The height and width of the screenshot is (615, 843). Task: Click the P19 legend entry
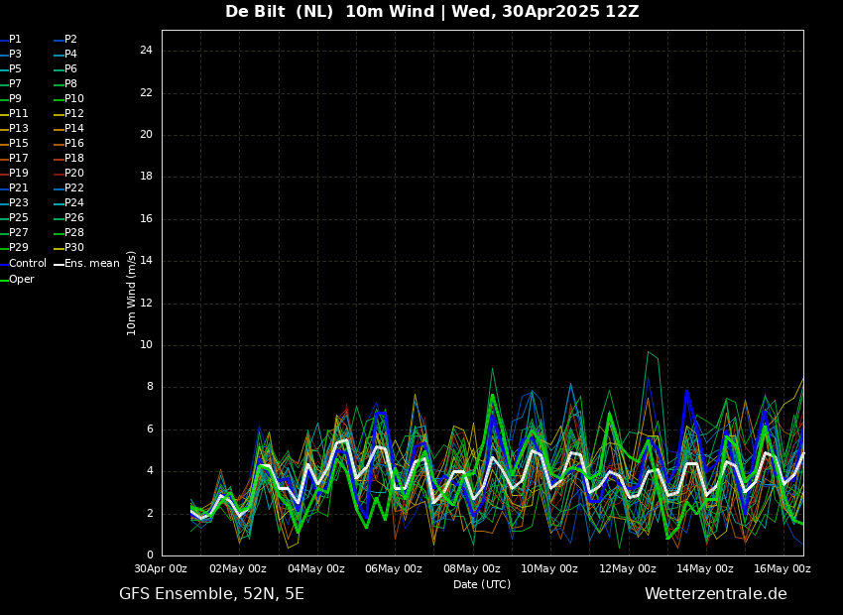(x=18, y=174)
